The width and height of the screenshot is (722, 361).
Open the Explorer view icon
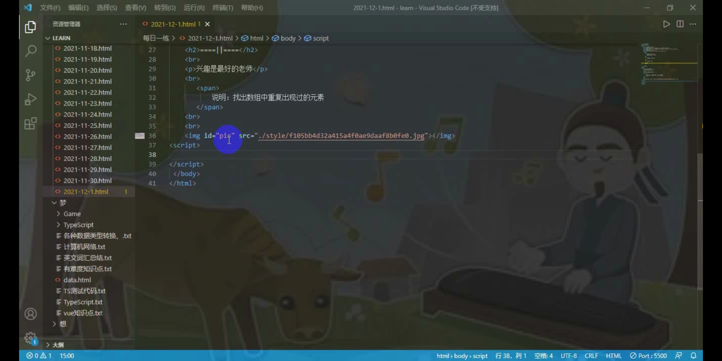tap(30, 27)
